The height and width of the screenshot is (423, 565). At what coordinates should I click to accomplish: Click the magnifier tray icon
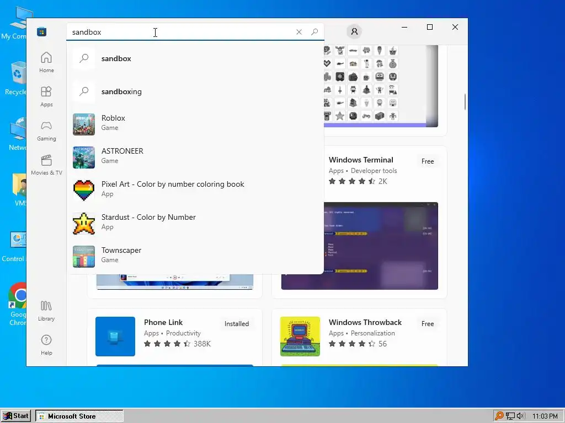[x=499, y=416]
